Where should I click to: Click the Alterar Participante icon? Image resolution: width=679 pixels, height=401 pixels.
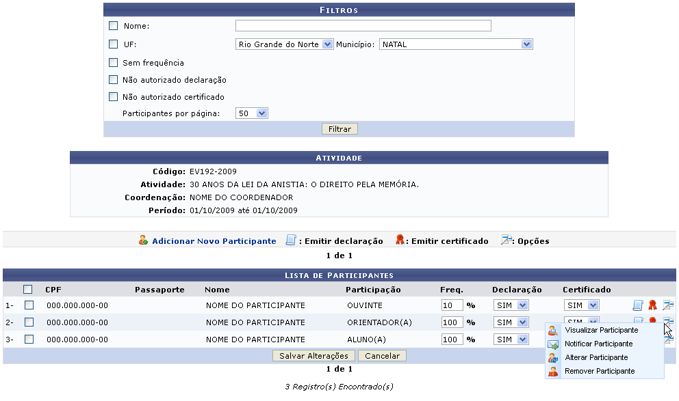click(553, 358)
